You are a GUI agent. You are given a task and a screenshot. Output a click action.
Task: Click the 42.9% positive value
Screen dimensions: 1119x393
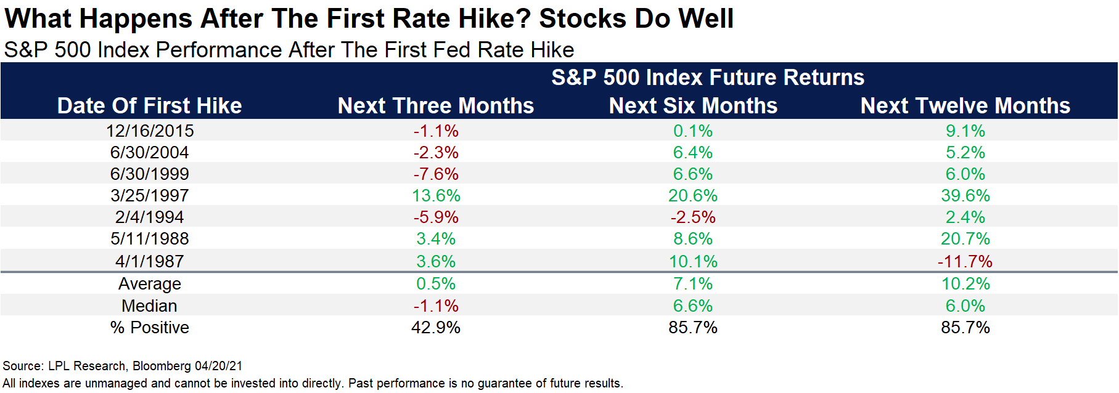tap(436, 327)
